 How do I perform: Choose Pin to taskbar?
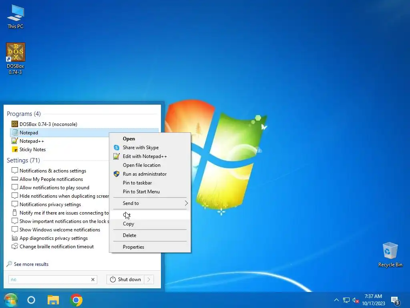(x=150, y=183)
